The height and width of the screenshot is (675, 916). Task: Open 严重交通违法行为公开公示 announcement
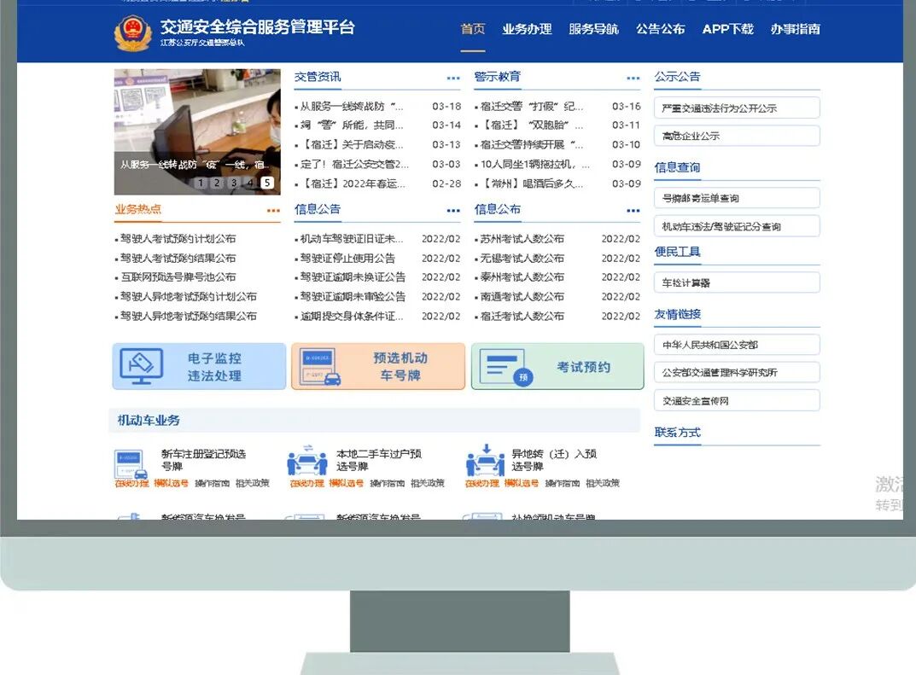click(x=736, y=107)
